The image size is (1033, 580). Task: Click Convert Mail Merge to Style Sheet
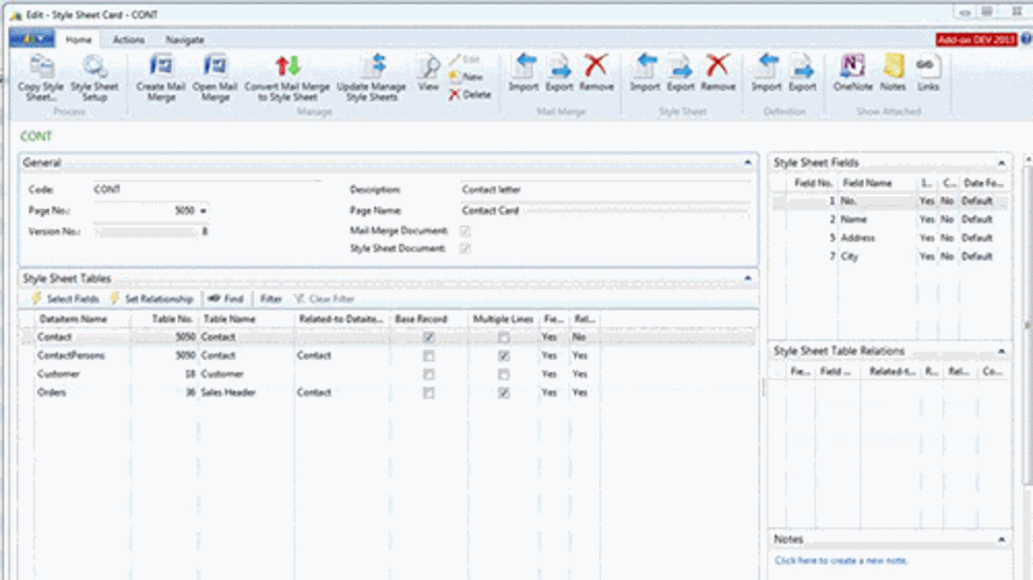pyautogui.click(x=287, y=78)
